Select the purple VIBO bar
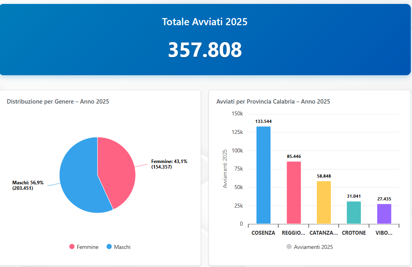This screenshot has height=267, width=412. pos(384,214)
